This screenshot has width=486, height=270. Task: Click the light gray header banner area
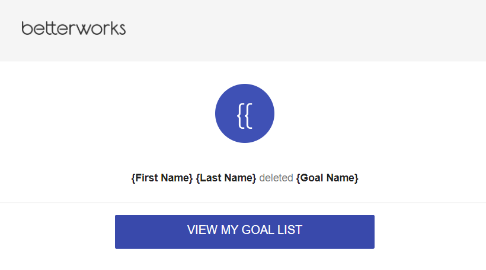coord(243,31)
